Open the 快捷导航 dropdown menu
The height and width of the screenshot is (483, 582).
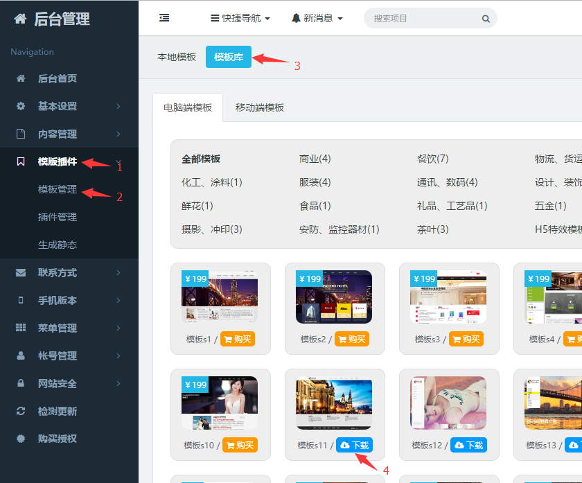[x=240, y=18]
